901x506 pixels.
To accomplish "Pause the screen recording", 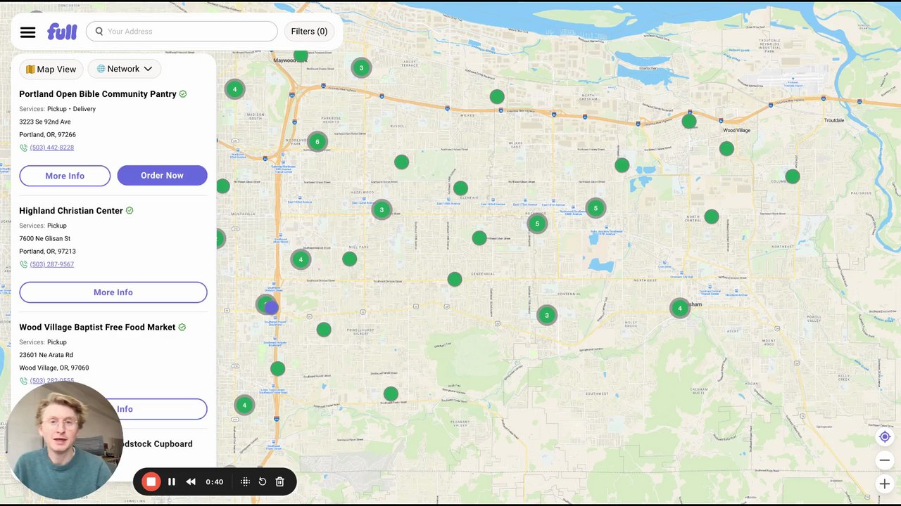I will [171, 482].
